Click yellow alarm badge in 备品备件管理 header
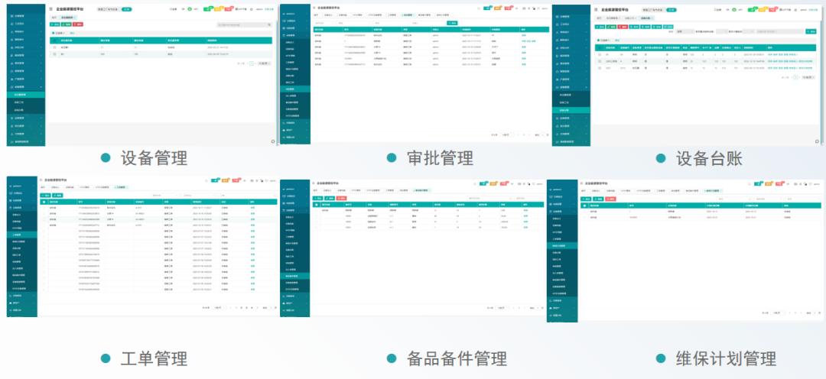 pyautogui.click(x=493, y=183)
